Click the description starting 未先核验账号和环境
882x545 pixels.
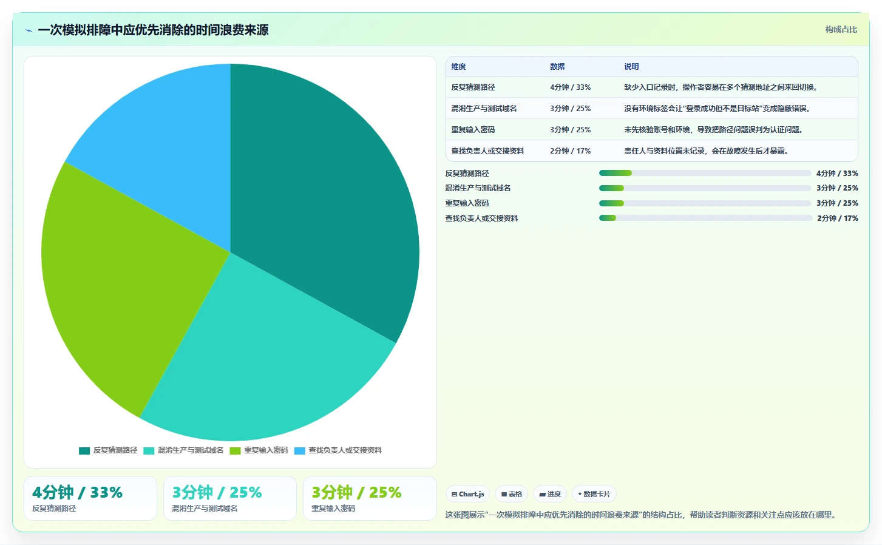(715, 130)
